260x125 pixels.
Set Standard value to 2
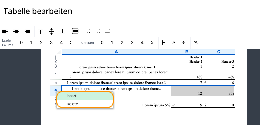point(122,43)
